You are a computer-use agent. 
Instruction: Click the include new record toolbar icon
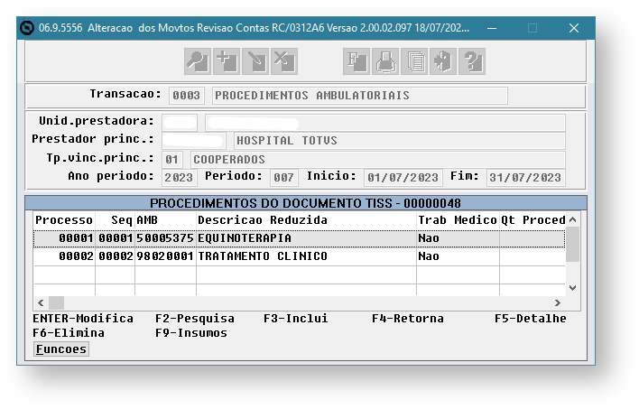point(227,61)
